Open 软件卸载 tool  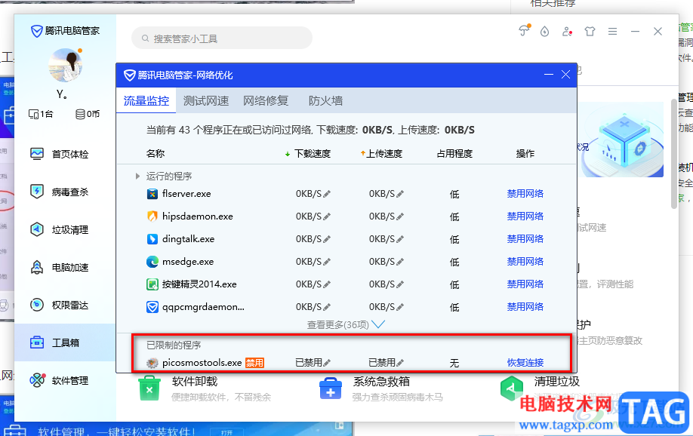[204, 388]
